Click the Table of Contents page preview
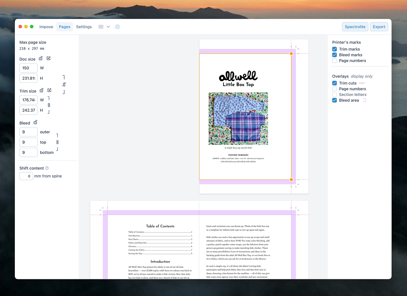 (x=145, y=240)
